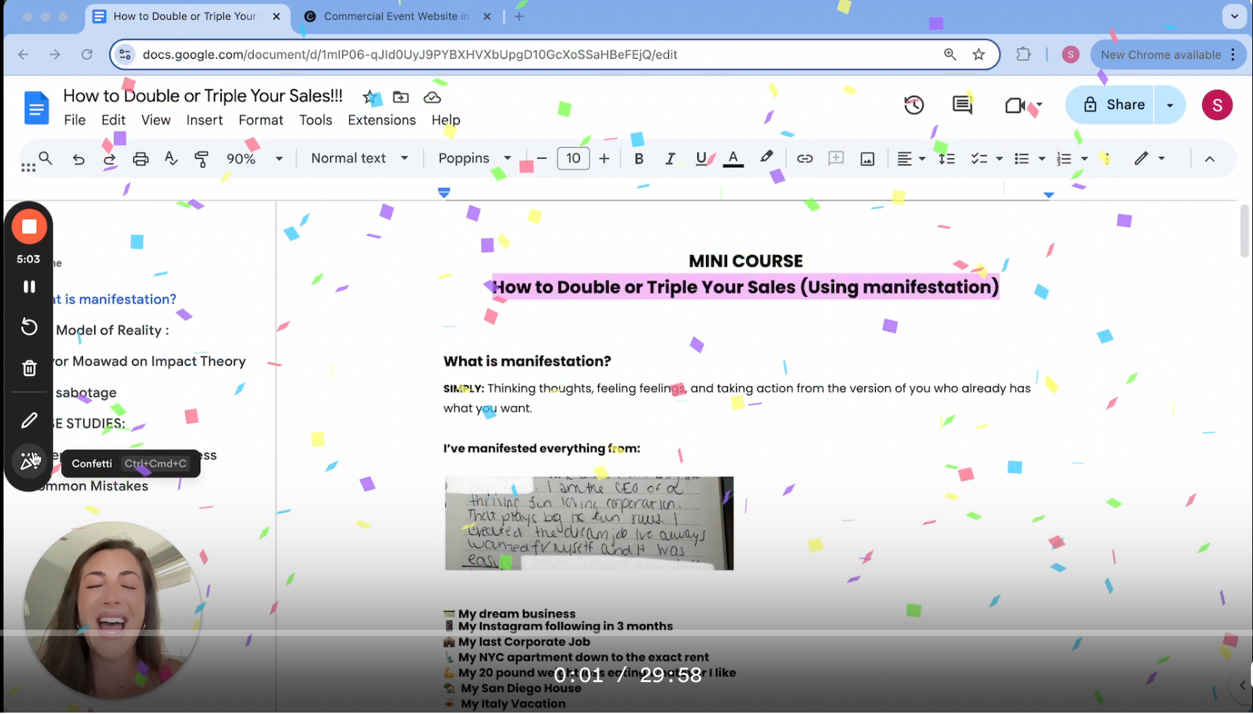Toggle the bulleted list
Image resolution: width=1253 pixels, height=714 pixels.
click(1021, 159)
